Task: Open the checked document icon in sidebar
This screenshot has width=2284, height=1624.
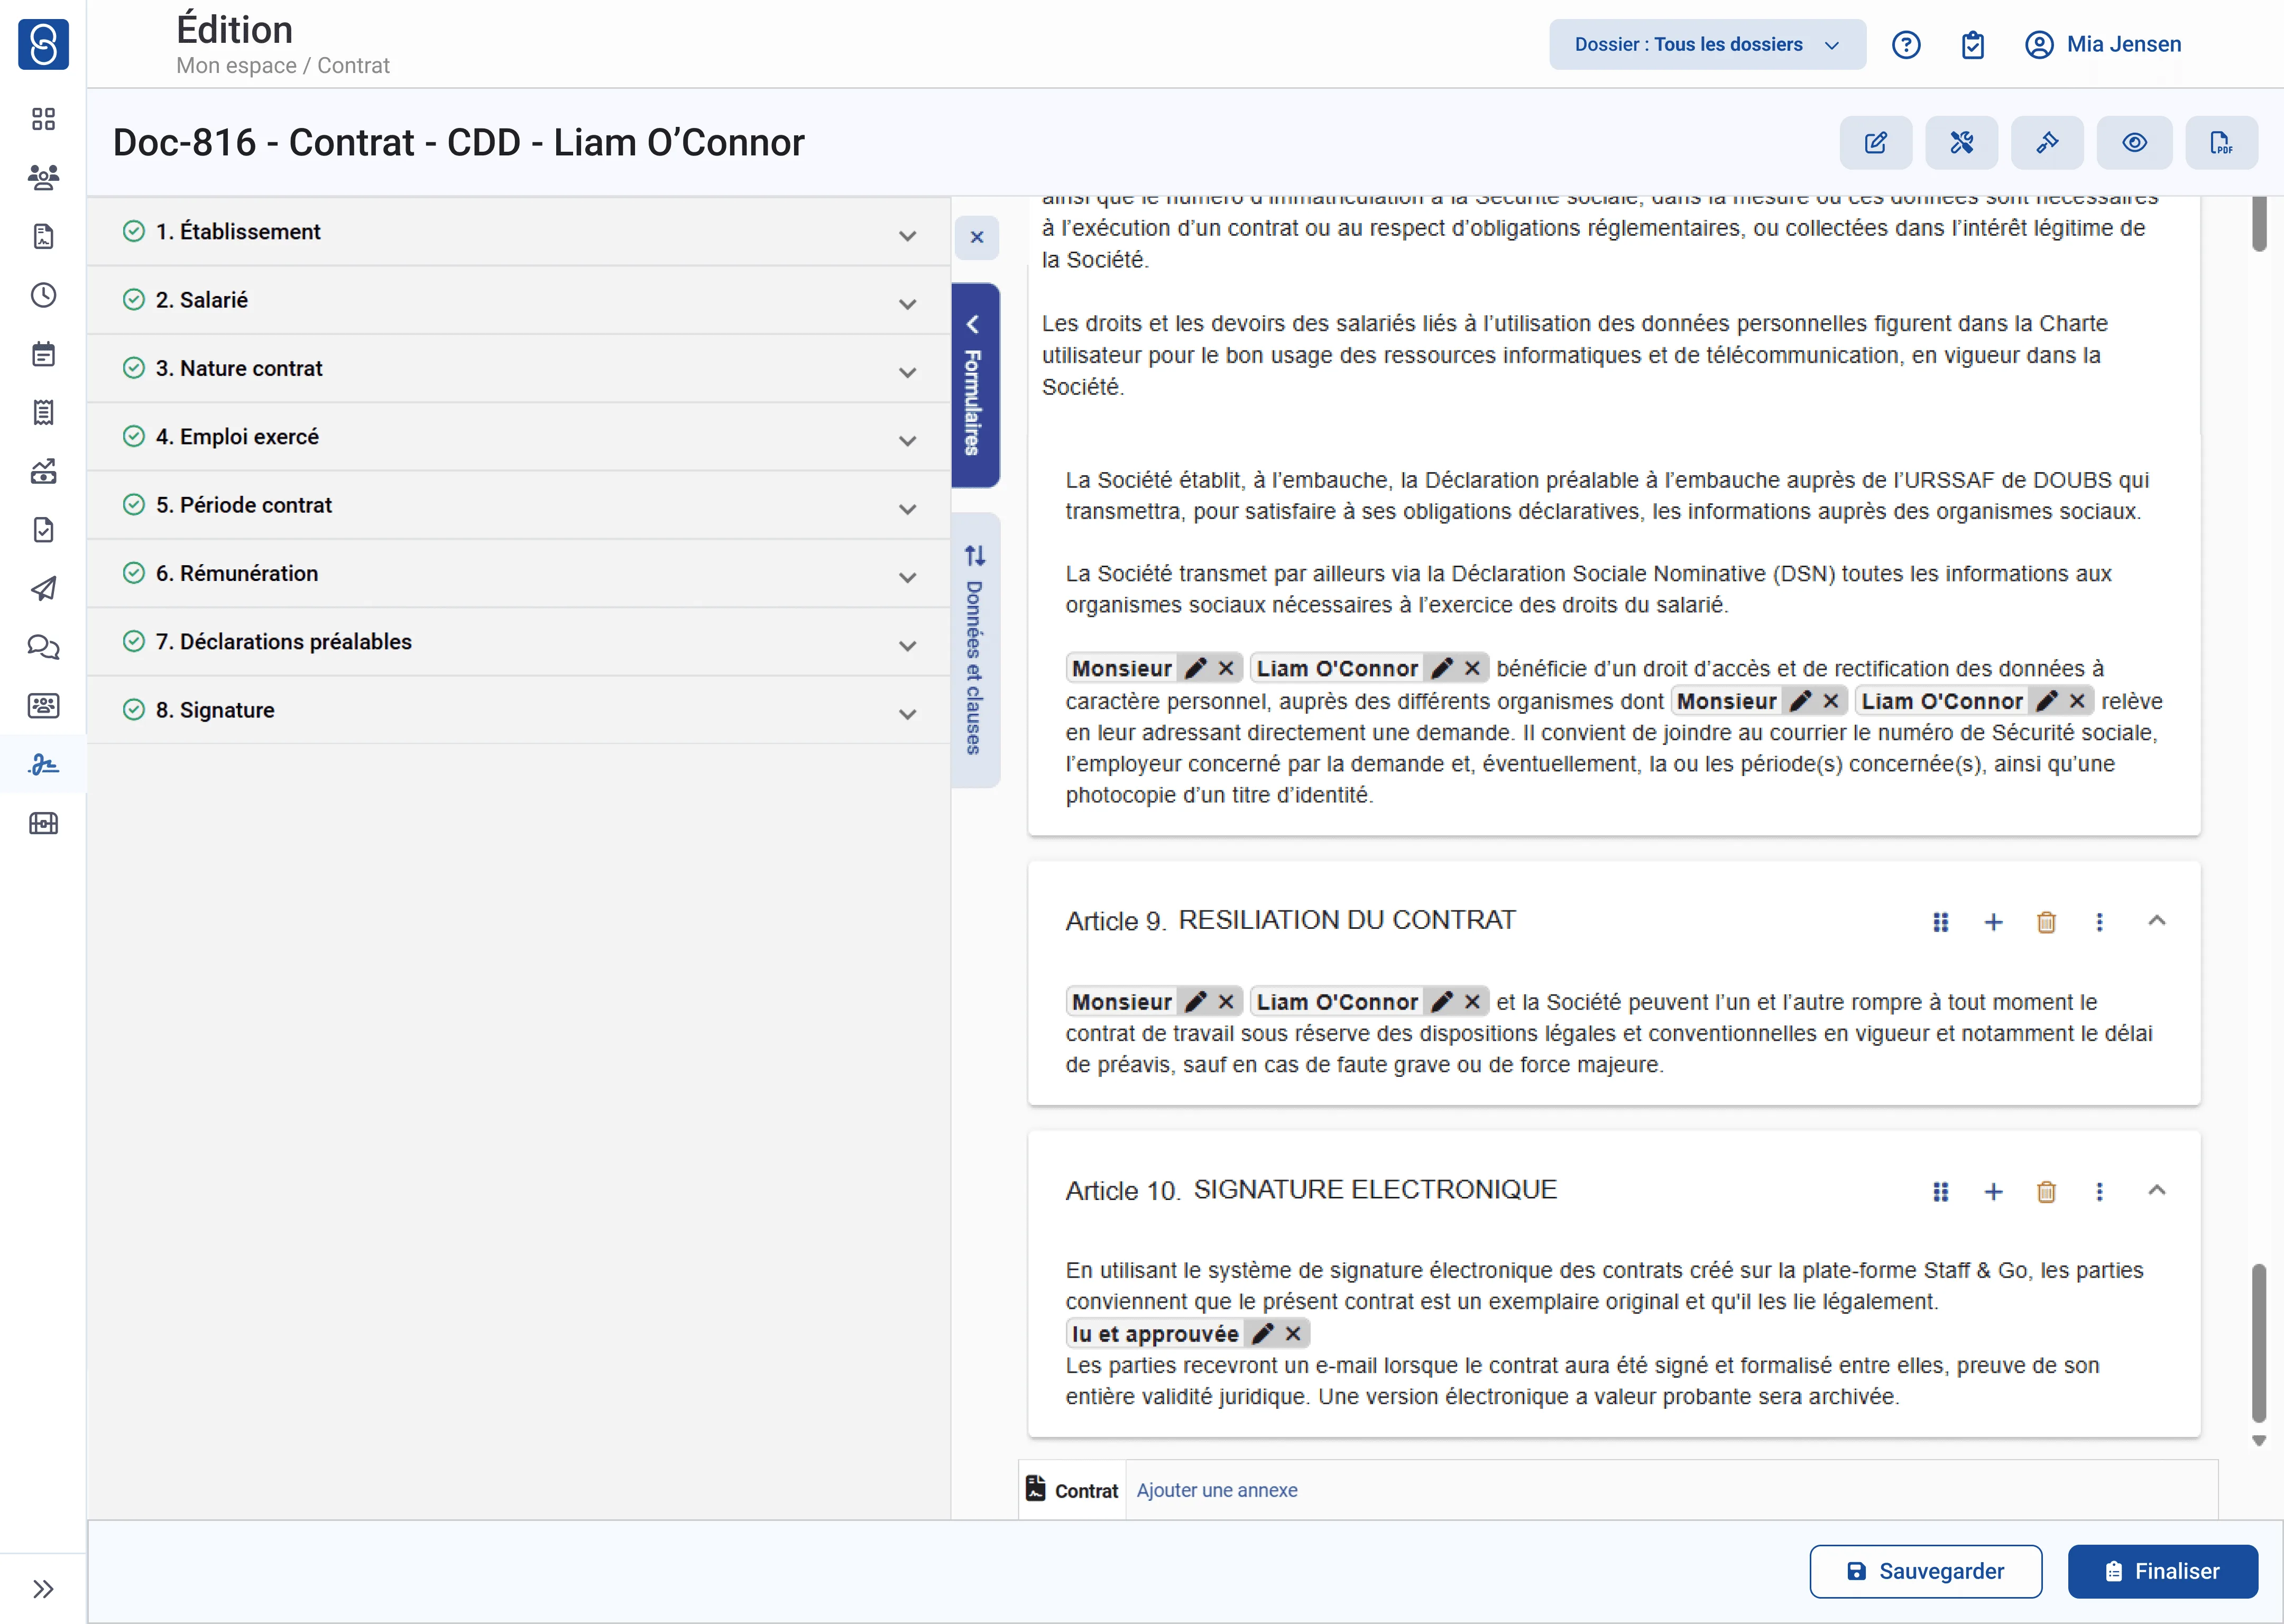Action: (43, 530)
